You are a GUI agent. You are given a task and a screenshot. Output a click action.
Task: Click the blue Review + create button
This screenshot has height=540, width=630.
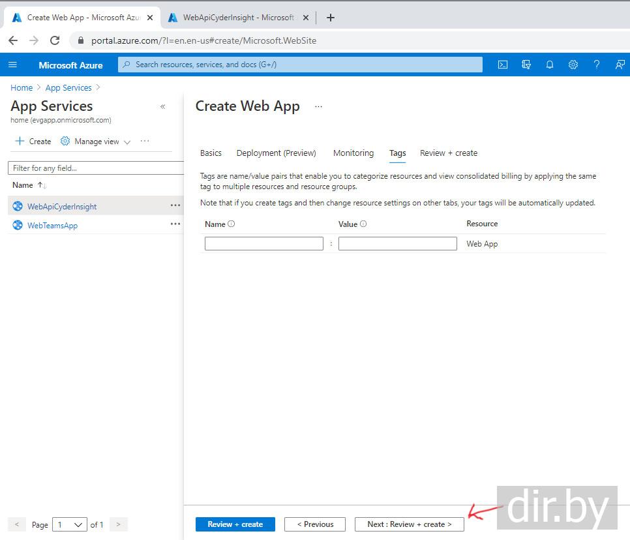[235, 524]
